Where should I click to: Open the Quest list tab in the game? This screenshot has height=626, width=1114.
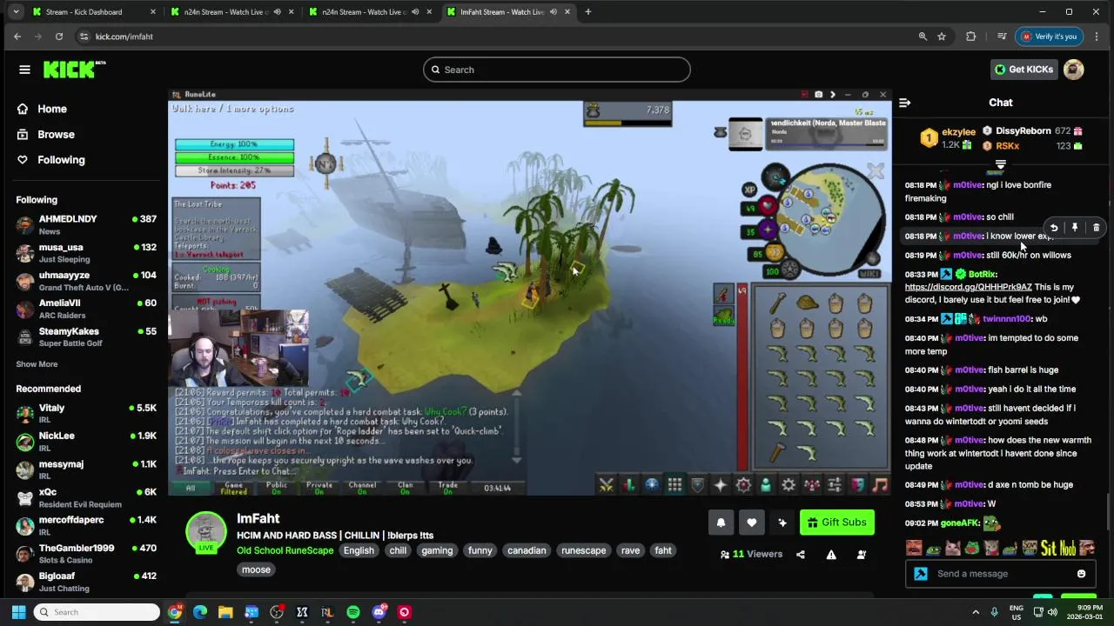(x=651, y=485)
